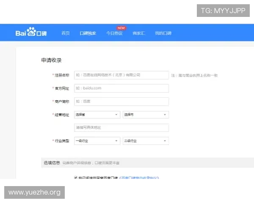The height and width of the screenshot is (203, 254).
Task: Open the 二级行业 industry dropdown
Action: [x=146, y=141]
